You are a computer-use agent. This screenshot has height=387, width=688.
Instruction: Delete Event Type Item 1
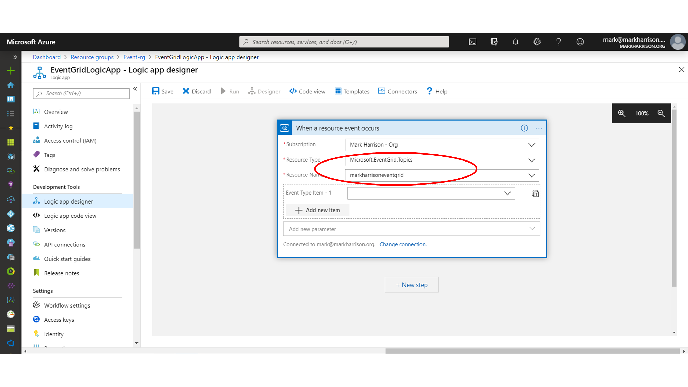tap(535, 193)
